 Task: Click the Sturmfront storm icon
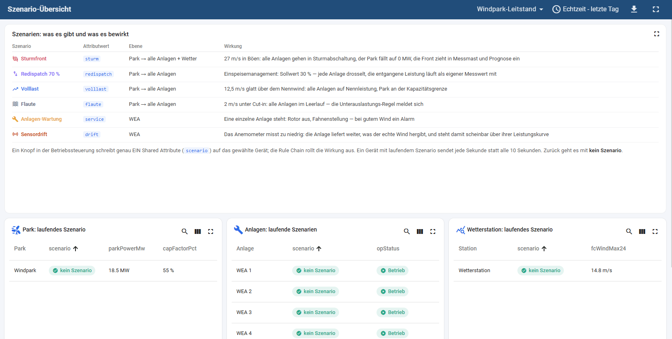coord(15,59)
